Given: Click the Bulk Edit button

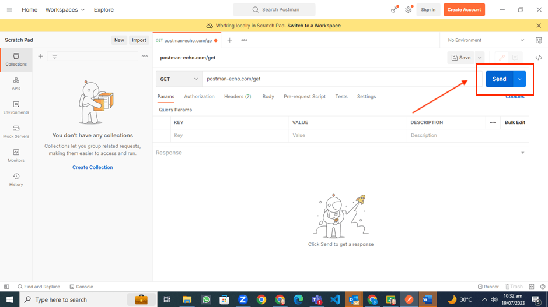Looking at the screenshot, I should [514, 123].
